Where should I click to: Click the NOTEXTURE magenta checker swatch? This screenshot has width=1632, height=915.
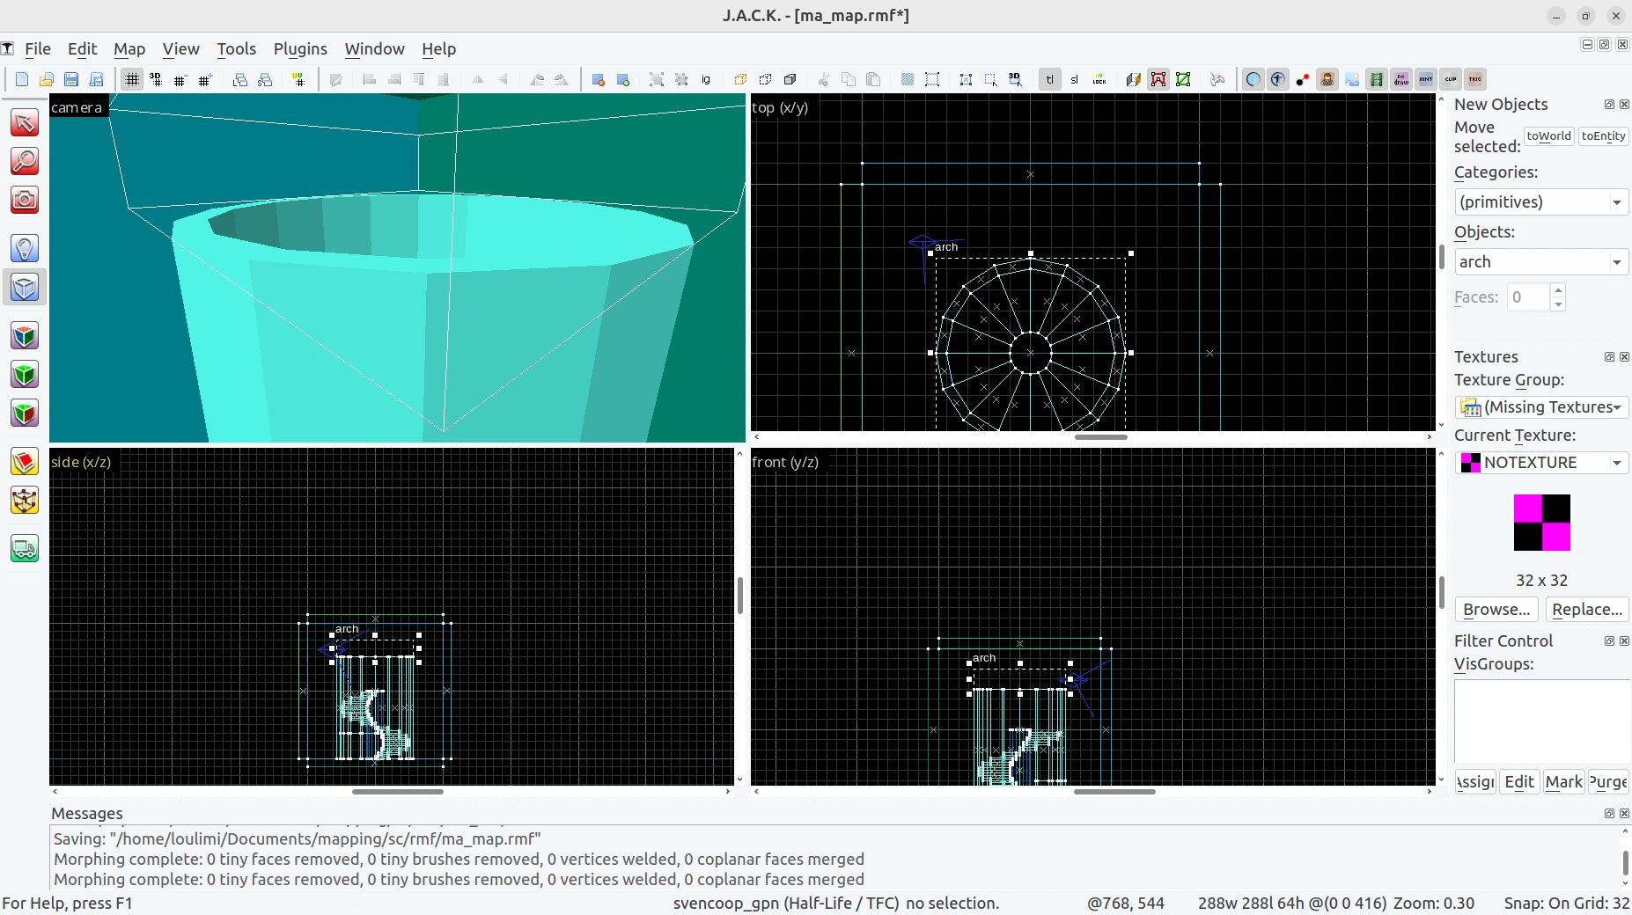coord(1541,523)
